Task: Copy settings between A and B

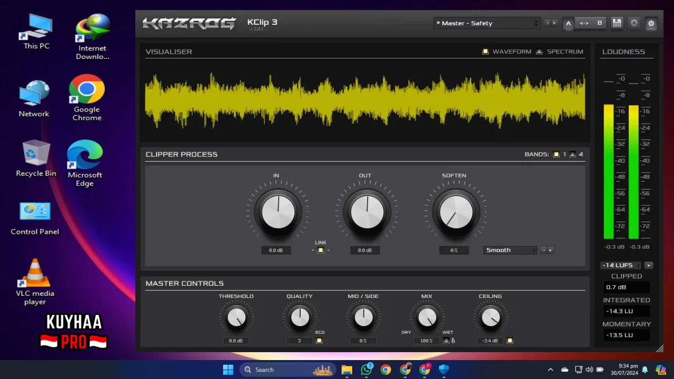Action: [x=584, y=23]
